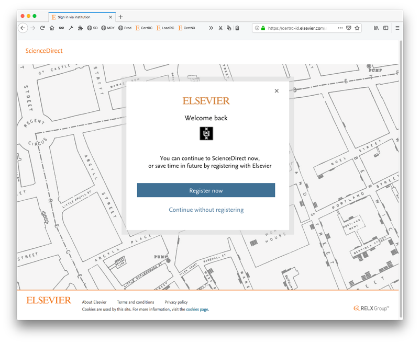Open the Prod bookmark
The height and width of the screenshot is (344, 420).
pyautogui.click(x=125, y=28)
